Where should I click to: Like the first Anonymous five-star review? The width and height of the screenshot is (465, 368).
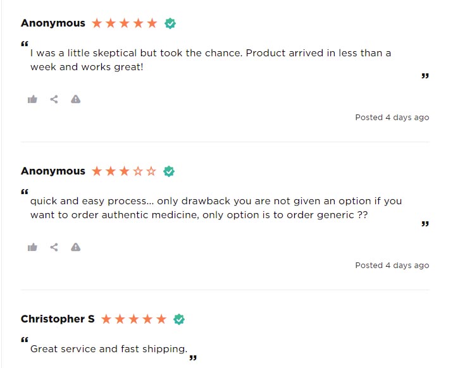click(32, 99)
